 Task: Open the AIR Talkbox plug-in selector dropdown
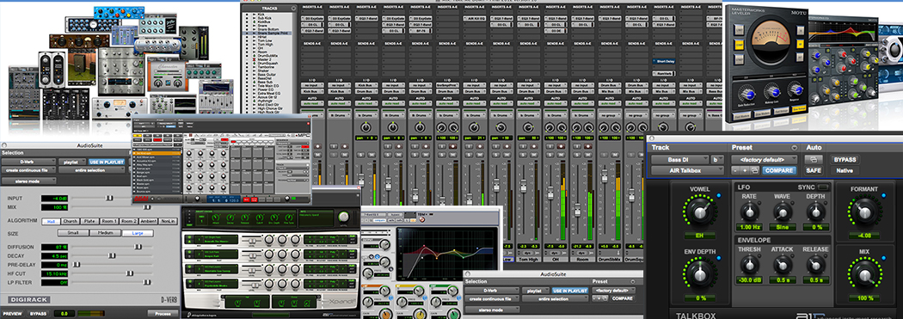pos(688,170)
